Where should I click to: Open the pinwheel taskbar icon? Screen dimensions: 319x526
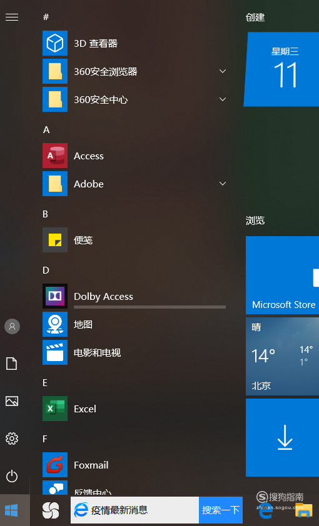[51, 510]
